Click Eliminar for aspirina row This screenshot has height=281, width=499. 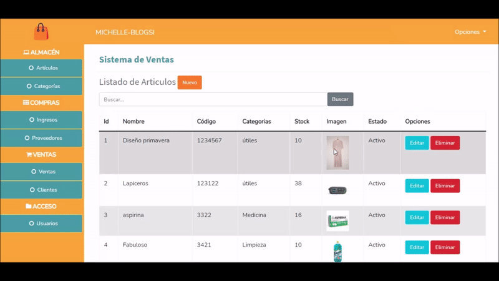click(x=445, y=218)
